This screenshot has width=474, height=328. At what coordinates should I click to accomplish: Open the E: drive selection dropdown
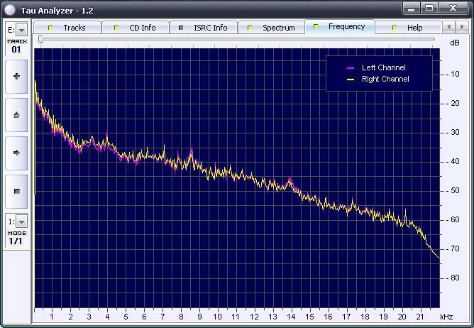click(21, 30)
